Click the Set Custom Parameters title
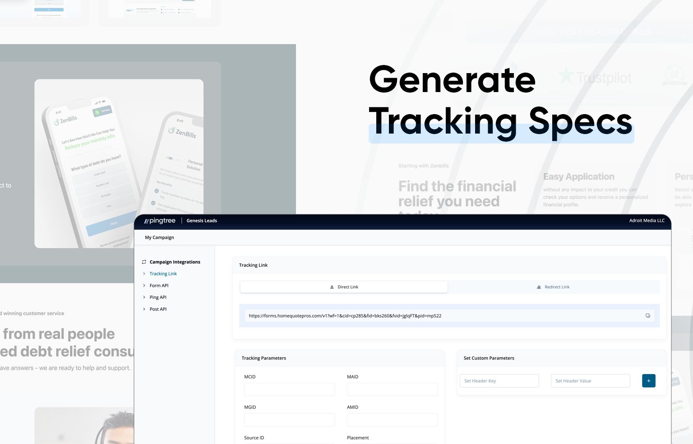This screenshot has width=693, height=444. (489, 358)
